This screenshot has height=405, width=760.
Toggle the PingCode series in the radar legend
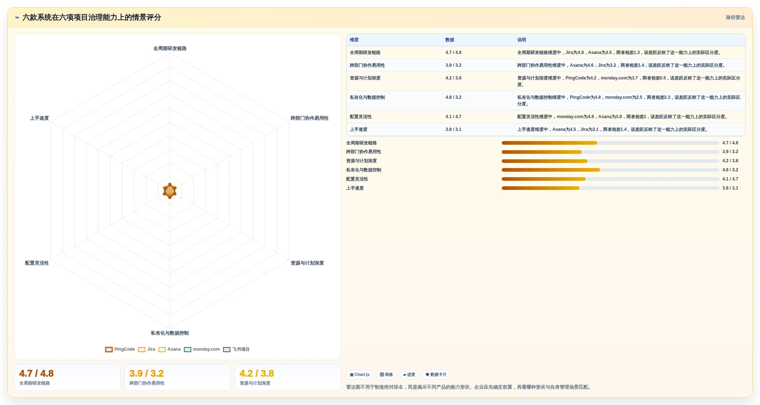click(120, 349)
